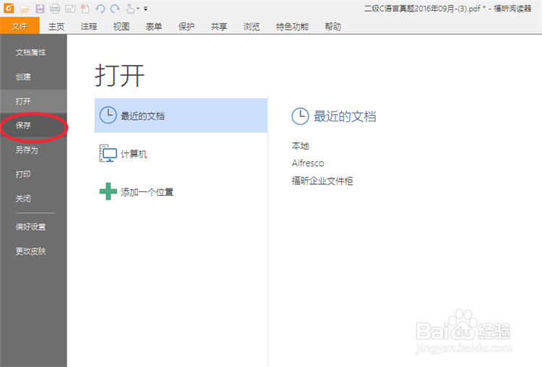
Task: Click the clock icon beside 最近的文档 list item
Action: (x=108, y=115)
